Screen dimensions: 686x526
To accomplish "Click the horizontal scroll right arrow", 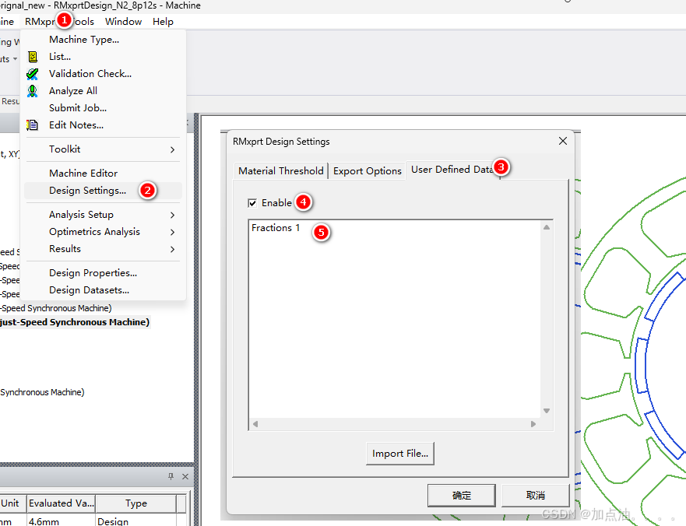I will (x=533, y=424).
